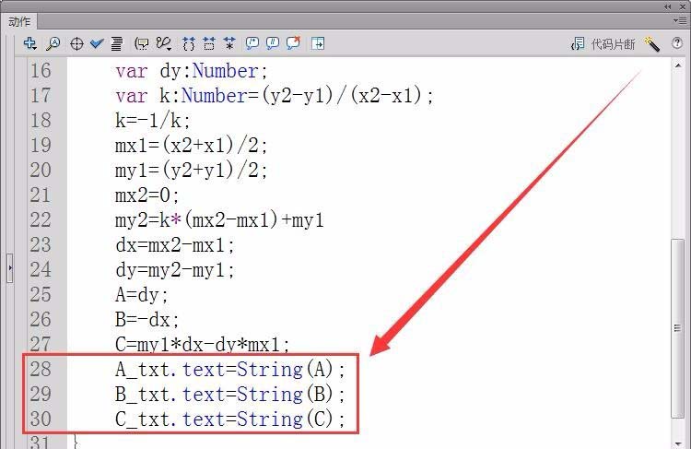Click the scrollbar up arrow

(678, 65)
